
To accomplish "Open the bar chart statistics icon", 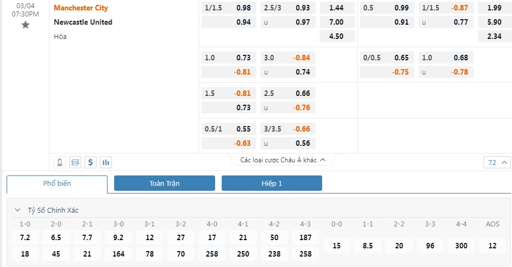I will 106,162.
